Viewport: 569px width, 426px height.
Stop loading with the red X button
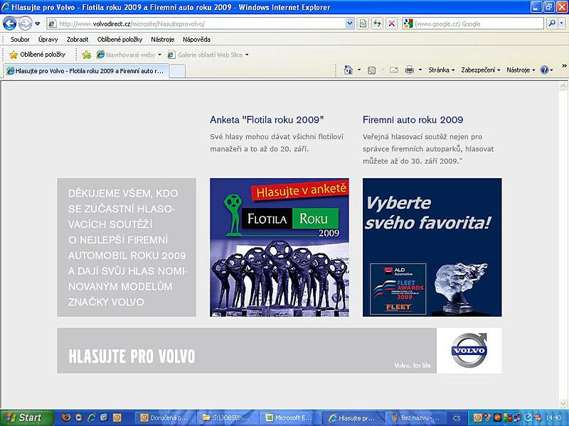(x=392, y=24)
